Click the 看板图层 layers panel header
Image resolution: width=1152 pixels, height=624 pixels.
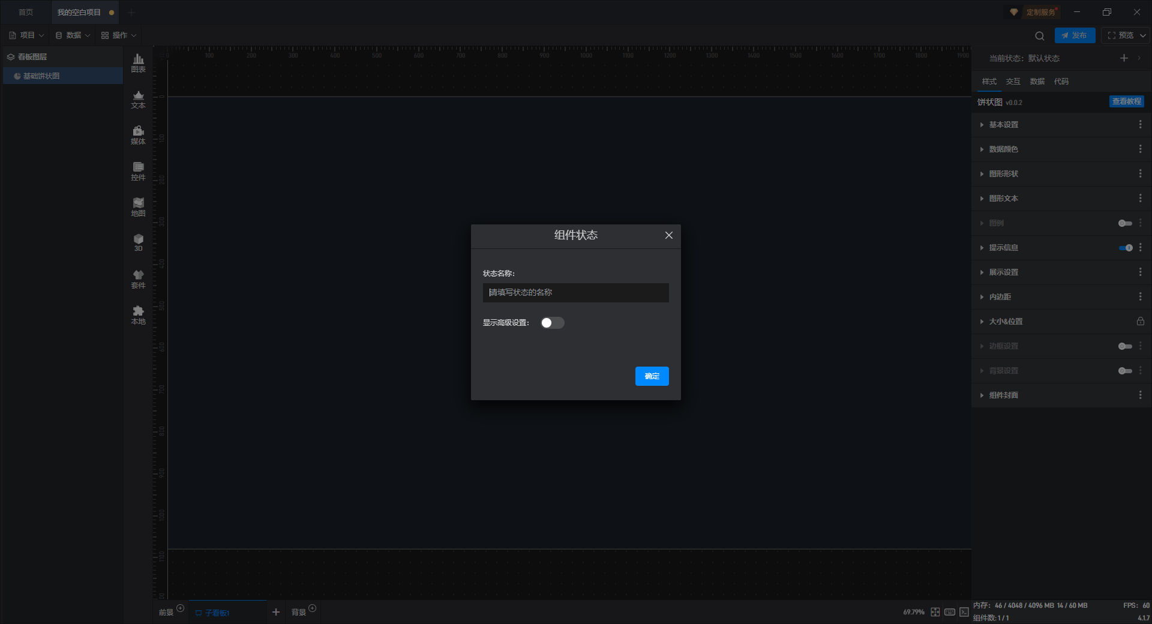point(63,57)
